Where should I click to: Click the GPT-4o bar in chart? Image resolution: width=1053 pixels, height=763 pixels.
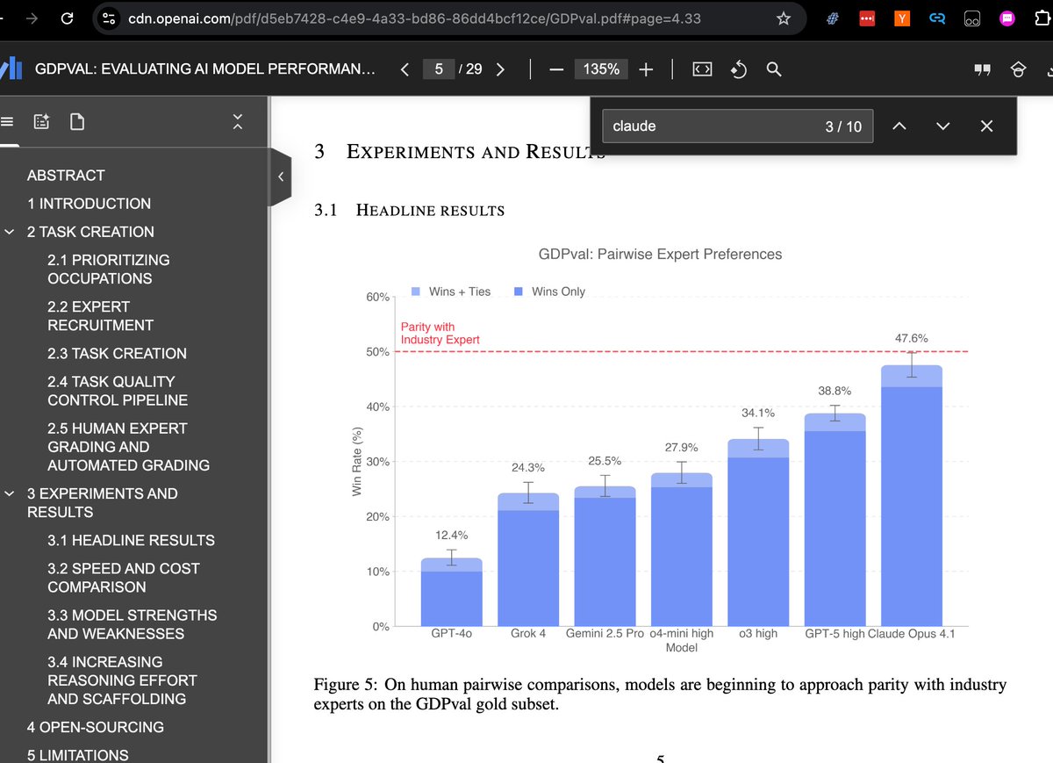[451, 592]
